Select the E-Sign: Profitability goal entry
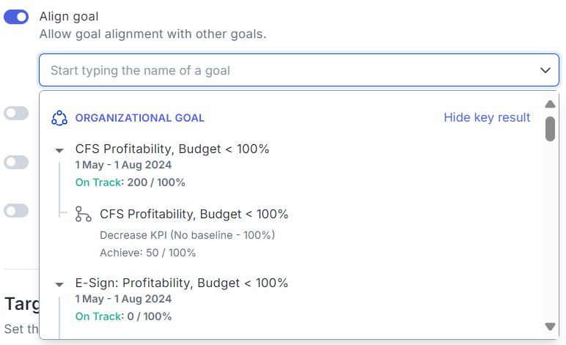This screenshot has height=345, width=566. [182, 283]
